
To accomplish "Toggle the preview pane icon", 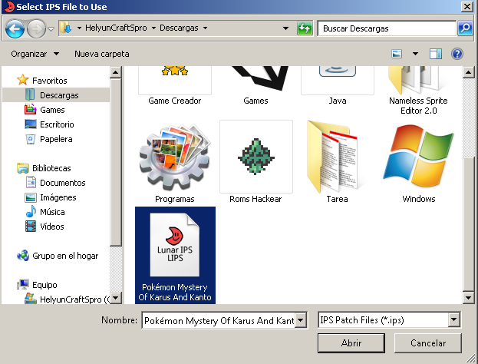I will pos(436,54).
